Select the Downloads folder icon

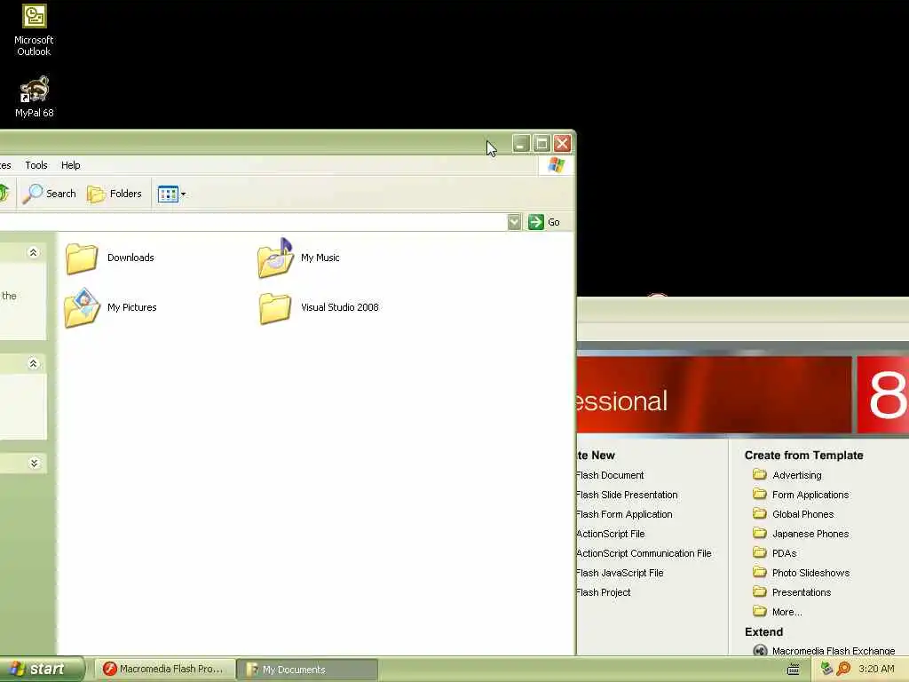pos(82,258)
